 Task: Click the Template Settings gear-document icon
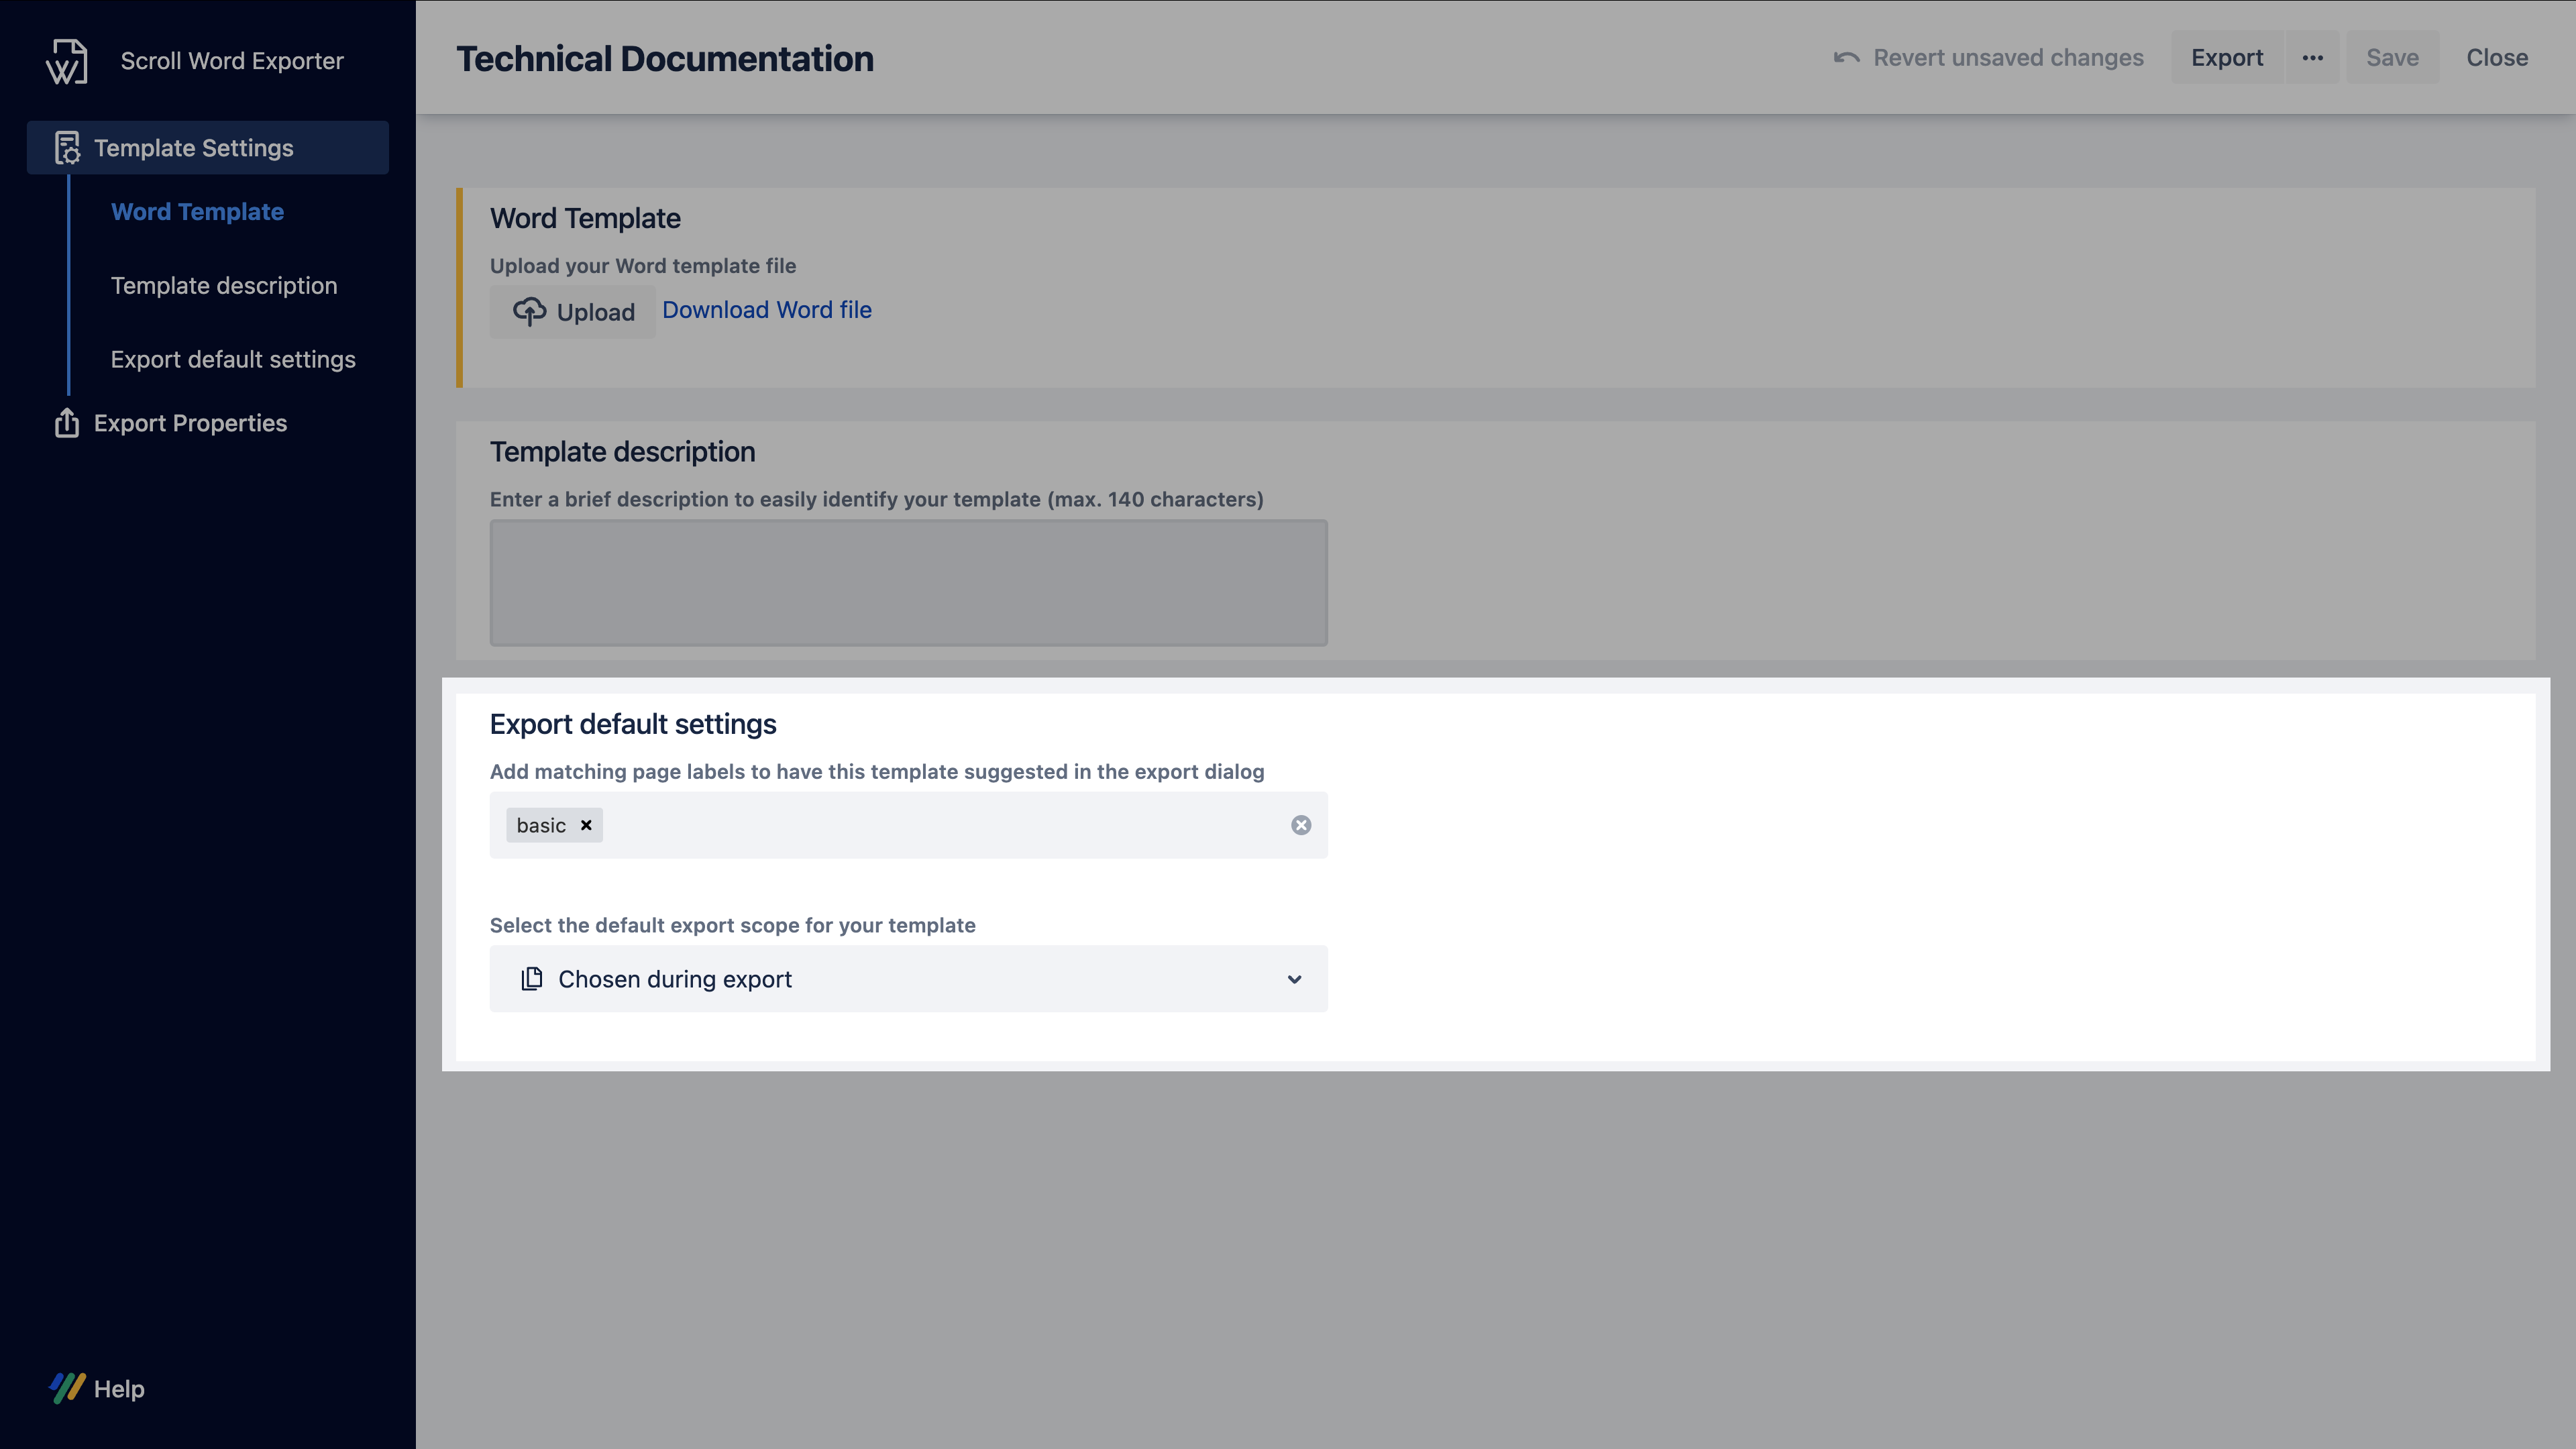[x=66, y=147]
